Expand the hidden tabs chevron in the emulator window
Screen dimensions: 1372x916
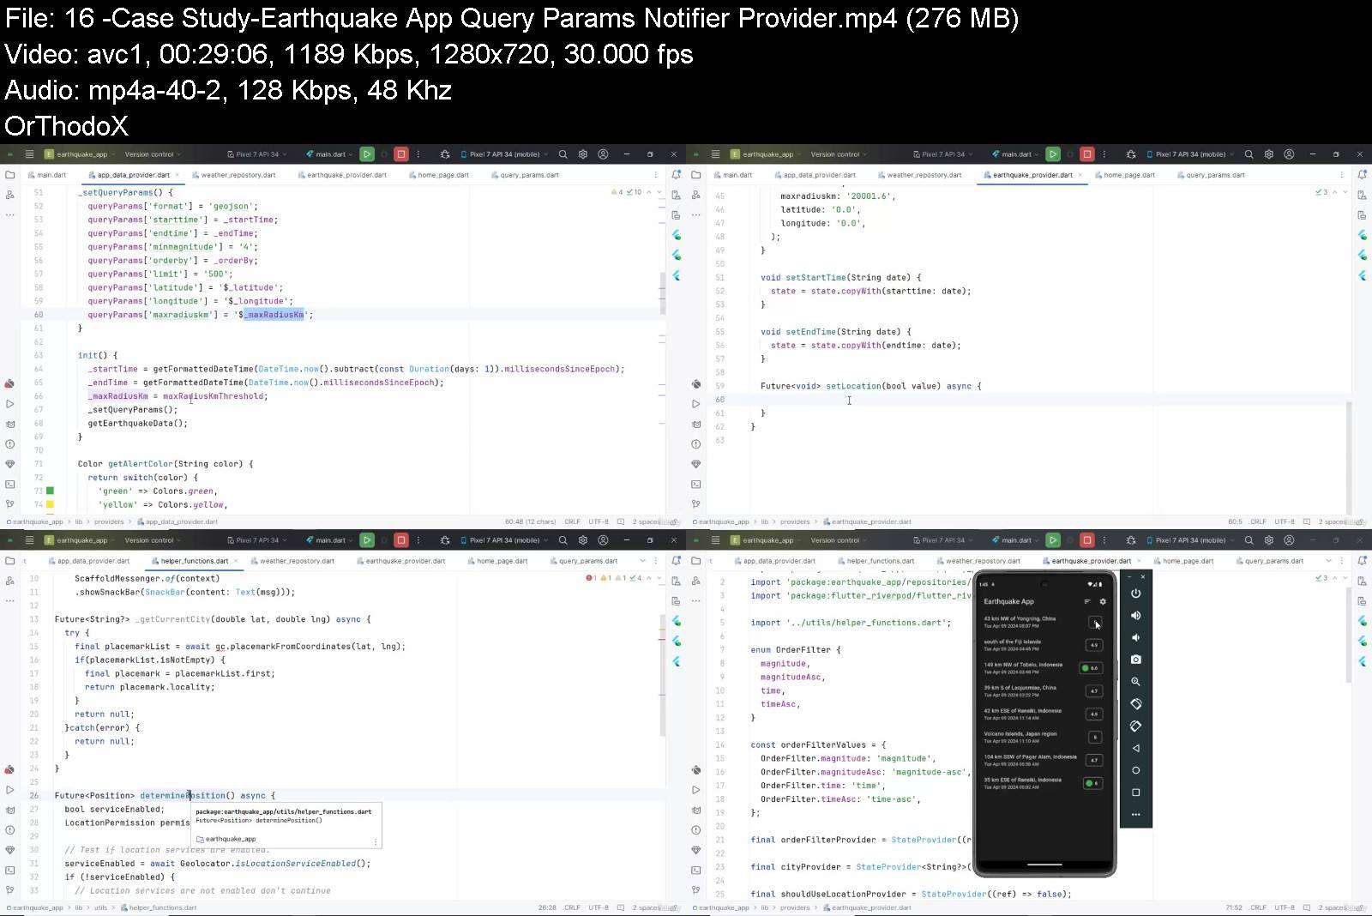tap(1328, 561)
